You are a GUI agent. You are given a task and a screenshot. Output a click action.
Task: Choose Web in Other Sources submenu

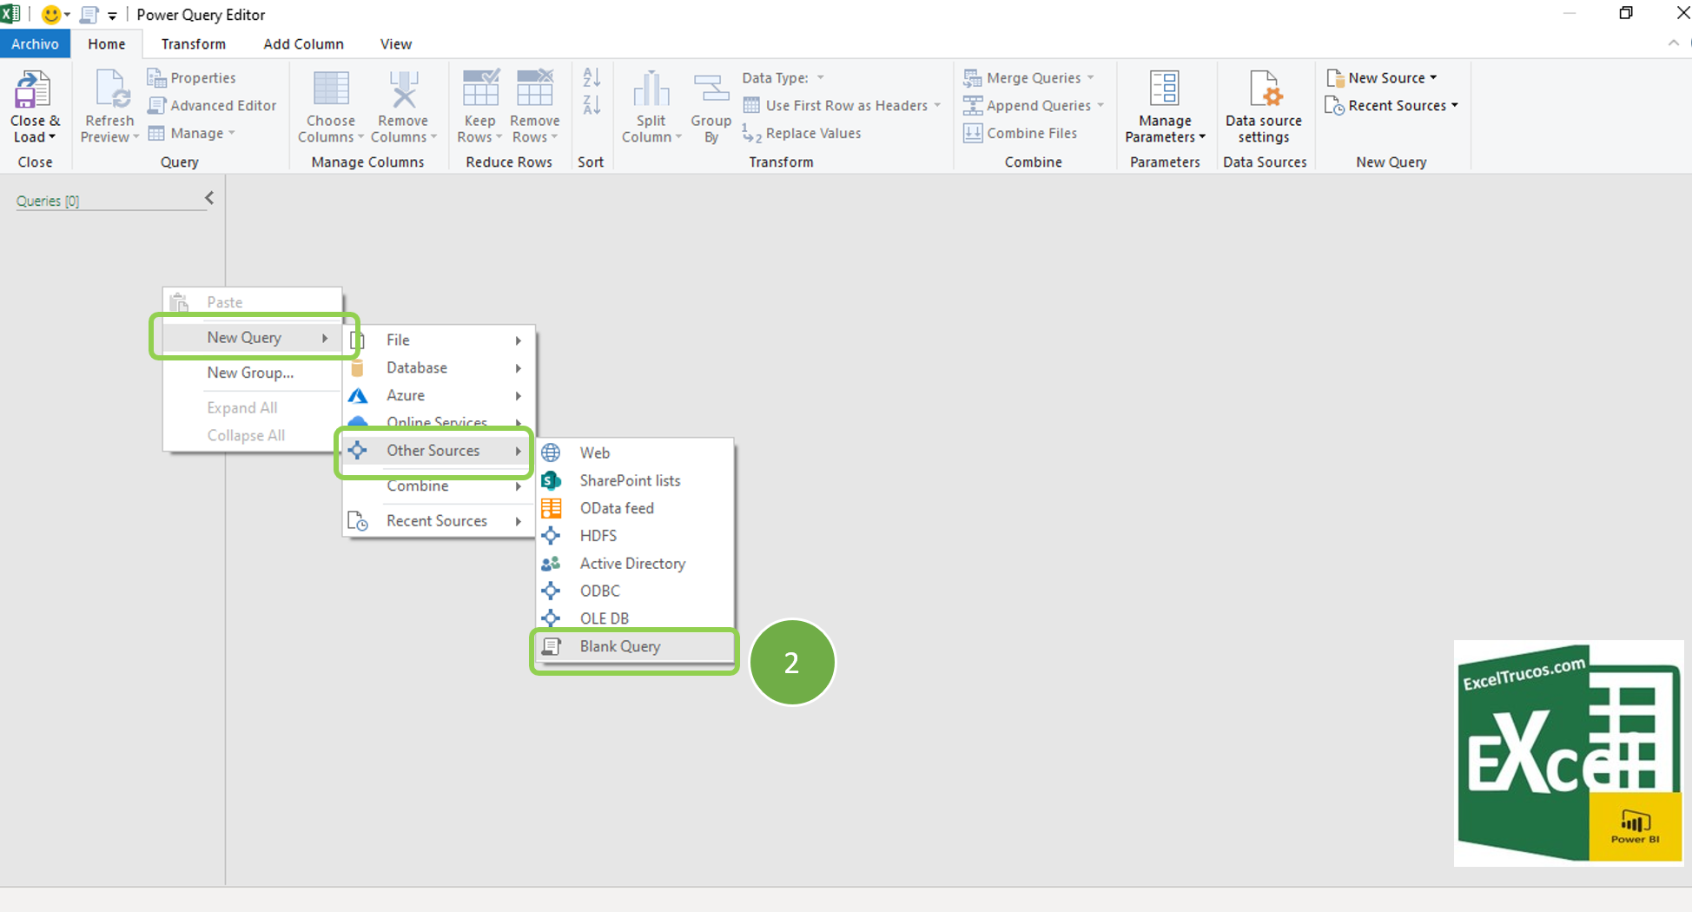594,453
